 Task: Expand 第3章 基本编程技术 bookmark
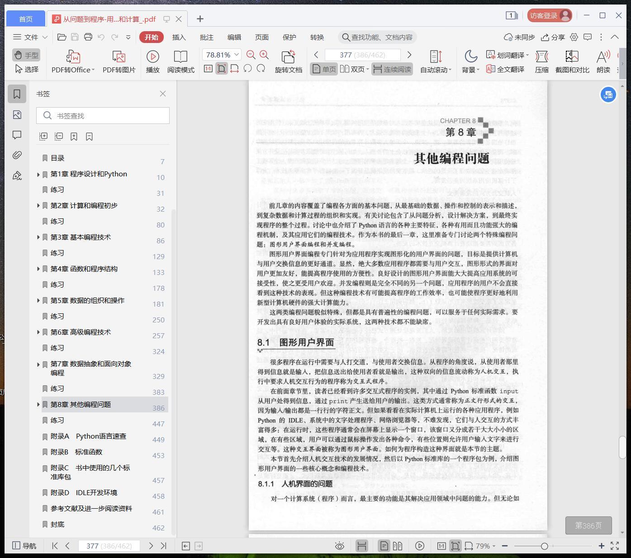tap(38, 237)
